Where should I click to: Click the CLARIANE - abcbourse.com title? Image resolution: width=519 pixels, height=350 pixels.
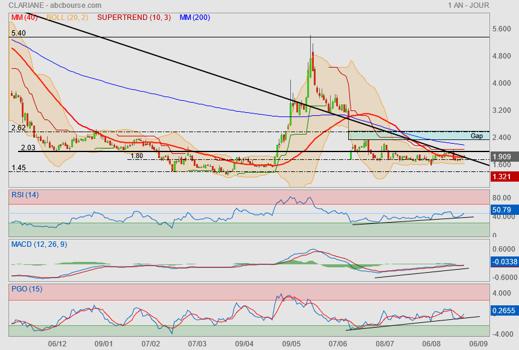click(55, 5)
